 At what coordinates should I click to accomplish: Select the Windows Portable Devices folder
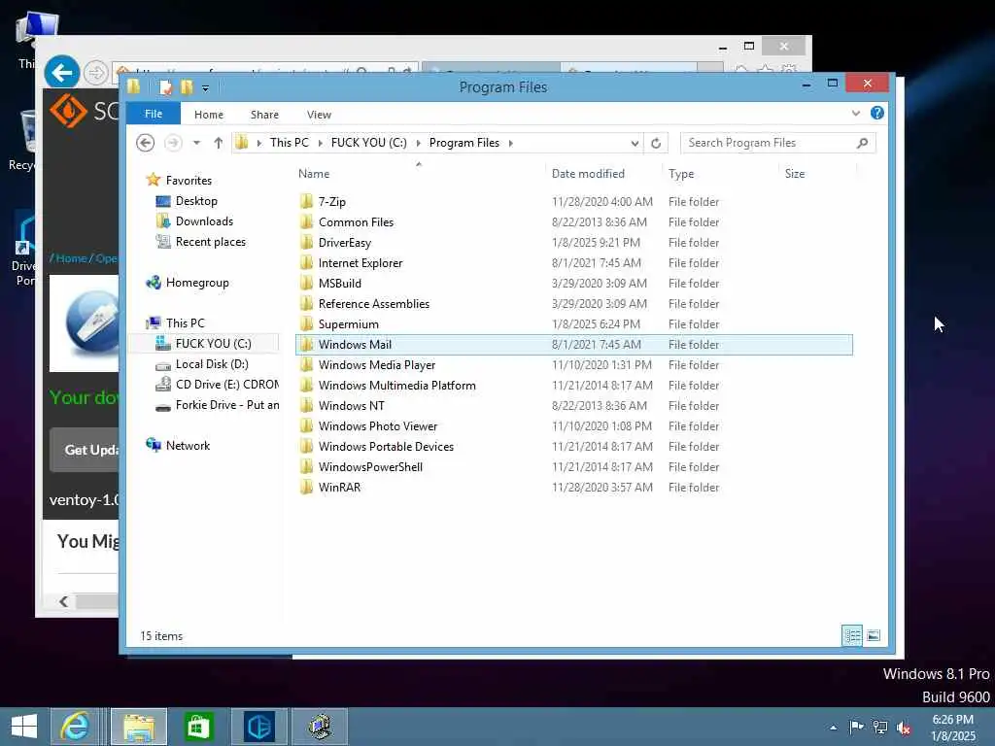click(386, 447)
